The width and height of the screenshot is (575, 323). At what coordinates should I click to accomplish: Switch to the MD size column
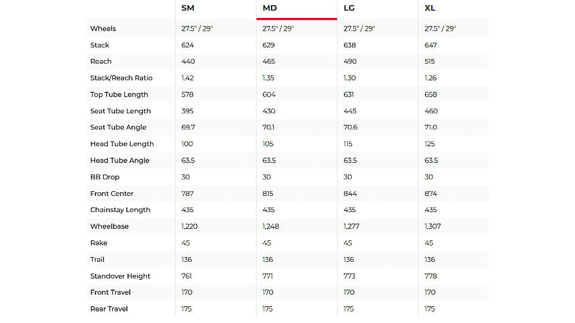click(x=270, y=8)
